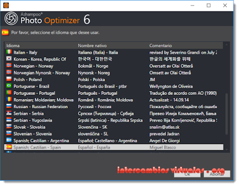
Task: Click comment Wellyngton de Oliveira
Action: pos(171,86)
